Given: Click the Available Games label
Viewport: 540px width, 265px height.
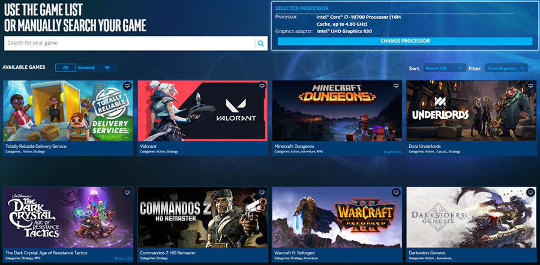Looking at the screenshot, I should point(24,67).
